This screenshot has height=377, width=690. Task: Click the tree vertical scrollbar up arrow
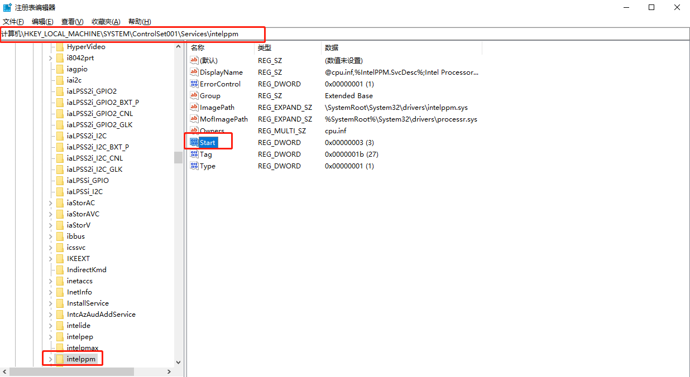pyautogui.click(x=178, y=47)
